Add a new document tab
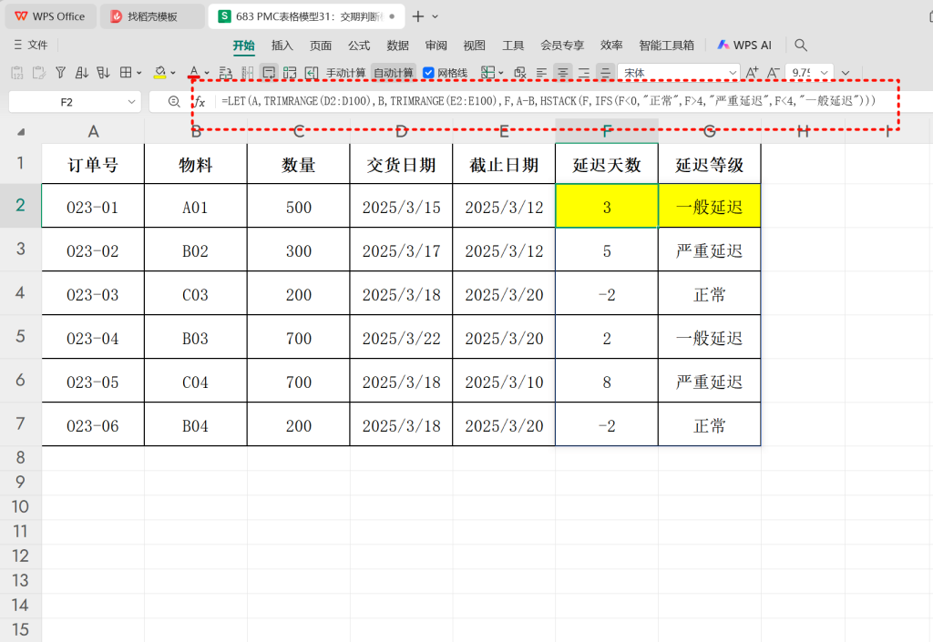Screen dimensions: 933x642 [x=418, y=16]
